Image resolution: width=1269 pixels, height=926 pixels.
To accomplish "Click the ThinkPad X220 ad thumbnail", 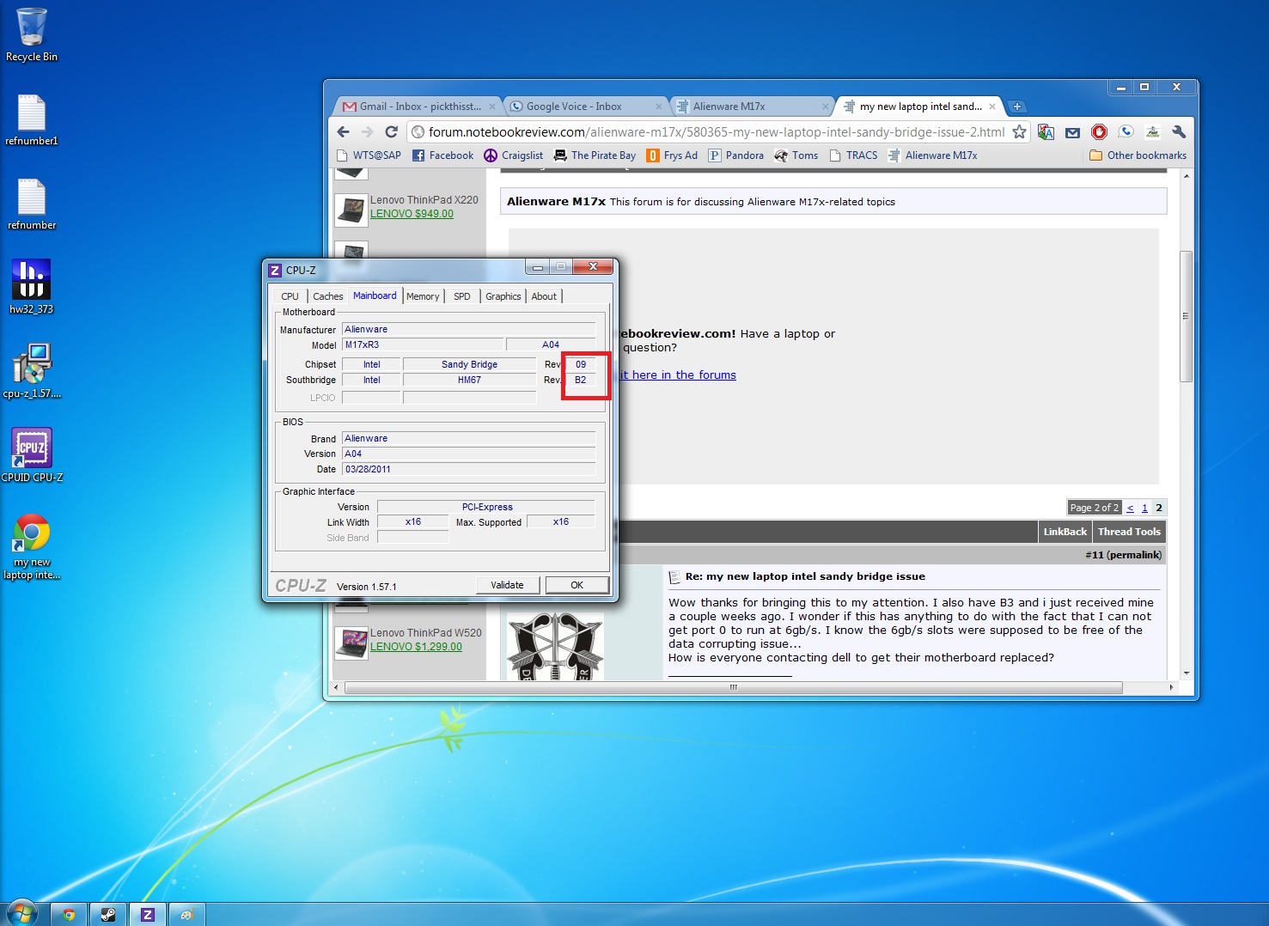I will tap(351, 210).
